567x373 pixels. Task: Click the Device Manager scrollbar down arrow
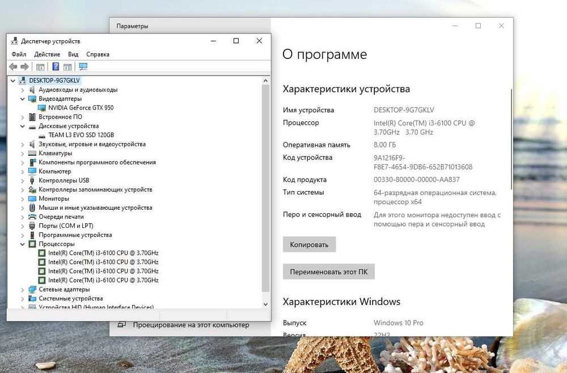266,304
